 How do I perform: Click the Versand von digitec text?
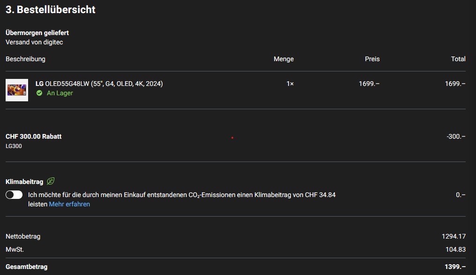coord(34,42)
